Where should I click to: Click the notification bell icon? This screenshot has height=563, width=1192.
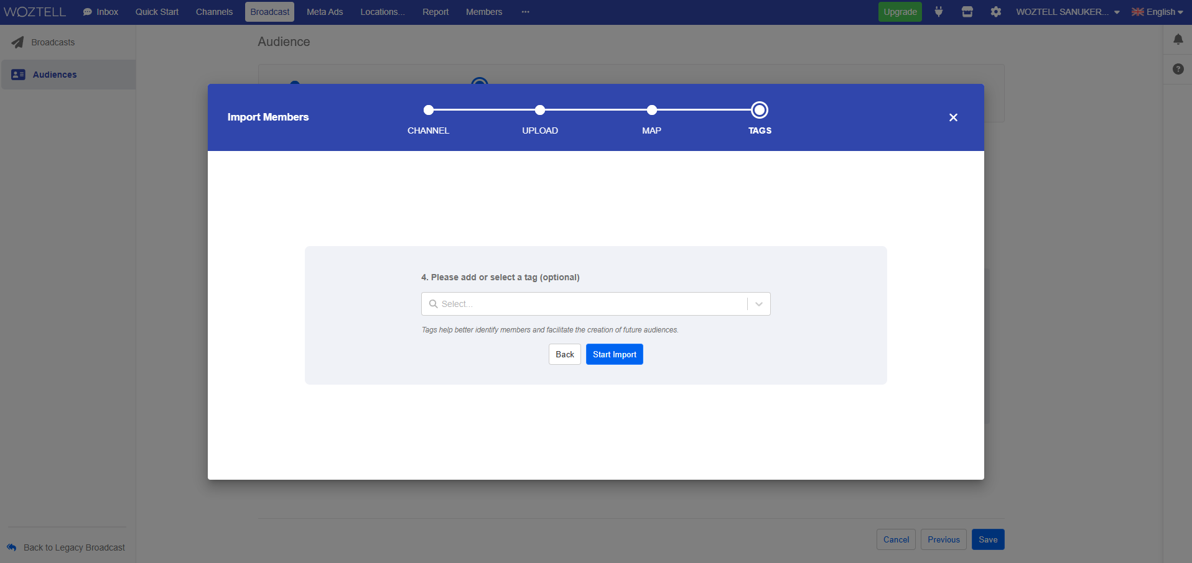(x=1178, y=39)
